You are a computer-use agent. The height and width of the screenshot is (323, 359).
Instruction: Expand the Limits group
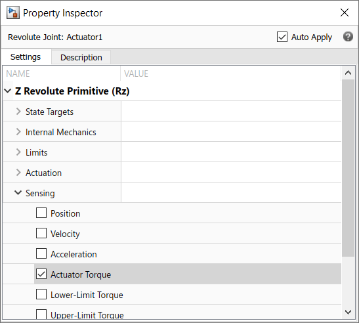point(18,152)
